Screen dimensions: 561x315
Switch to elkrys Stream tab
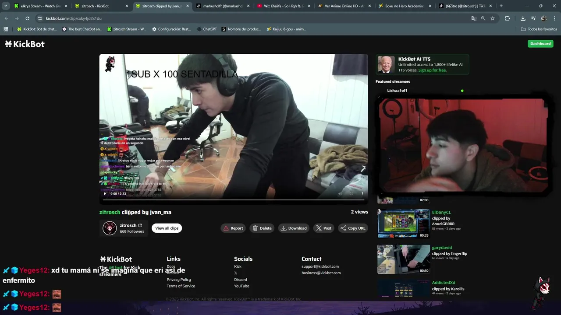pos(40,6)
